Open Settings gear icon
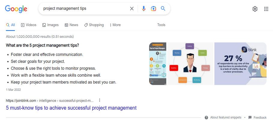Image resolution: width=273 pixels, height=125 pixels. (x=255, y=9)
